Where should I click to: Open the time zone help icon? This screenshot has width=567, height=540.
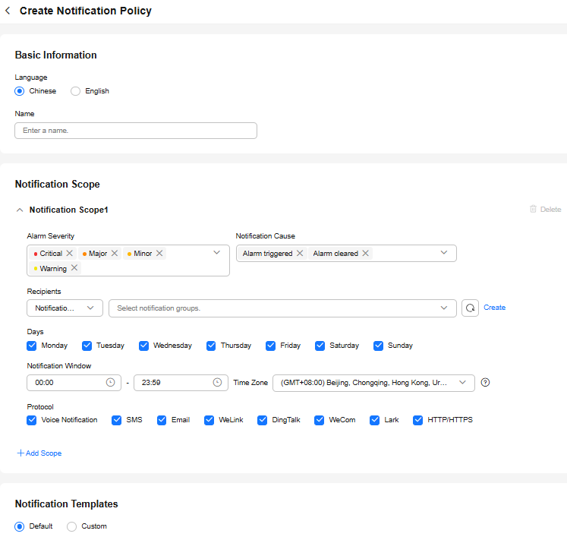pos(486,383)
